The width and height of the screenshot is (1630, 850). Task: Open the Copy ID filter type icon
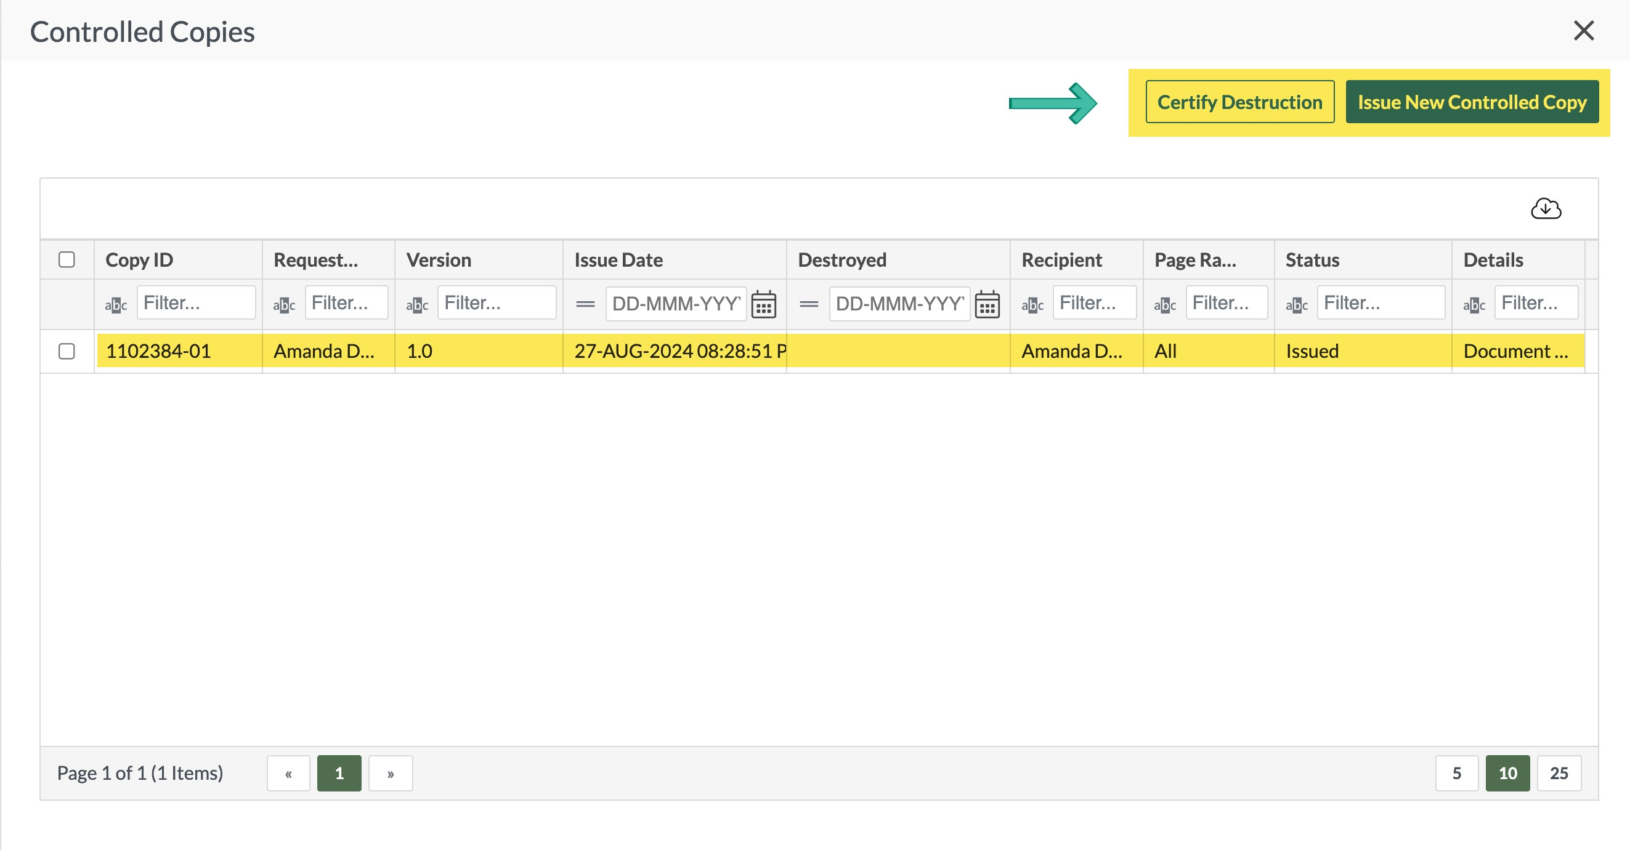[x=116, y=305]
